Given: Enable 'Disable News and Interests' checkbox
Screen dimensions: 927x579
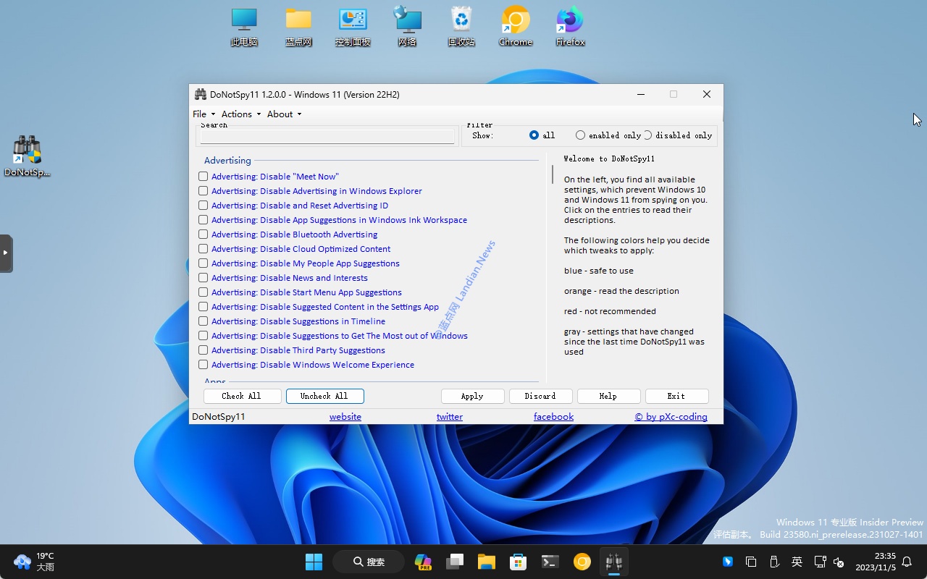Looking at the screenshot, I should pos(204,278).
